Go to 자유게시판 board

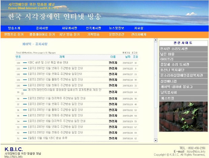pos(69,28)
